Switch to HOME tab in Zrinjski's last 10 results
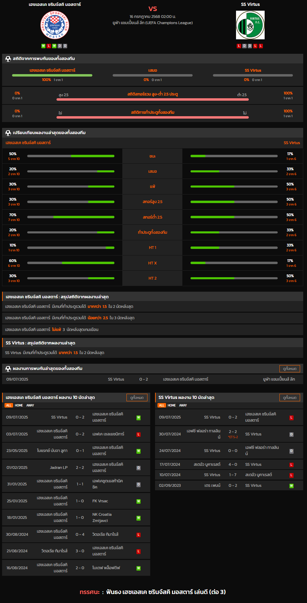The image size is (307, 603). click(x=19, y=405)
